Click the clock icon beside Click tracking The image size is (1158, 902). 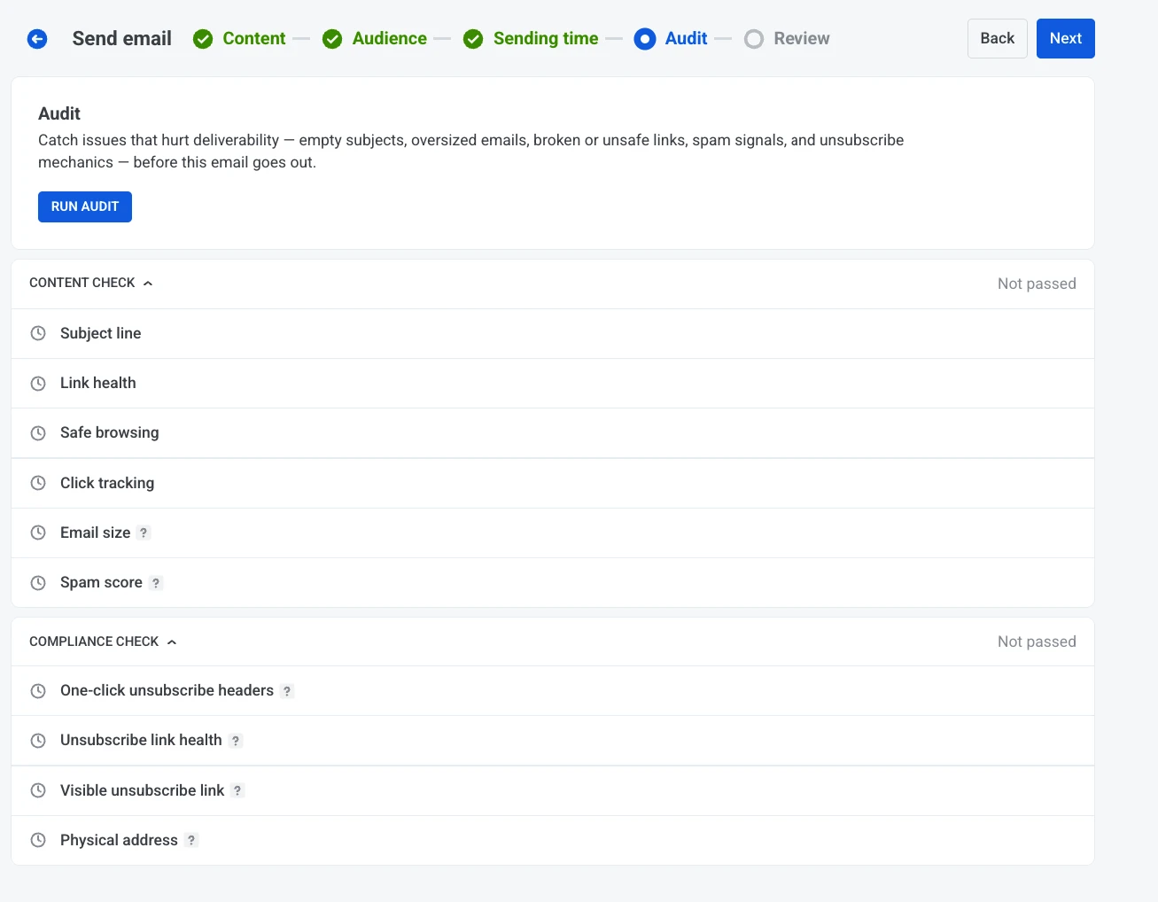pyautogui.click(x=38, y=483)
